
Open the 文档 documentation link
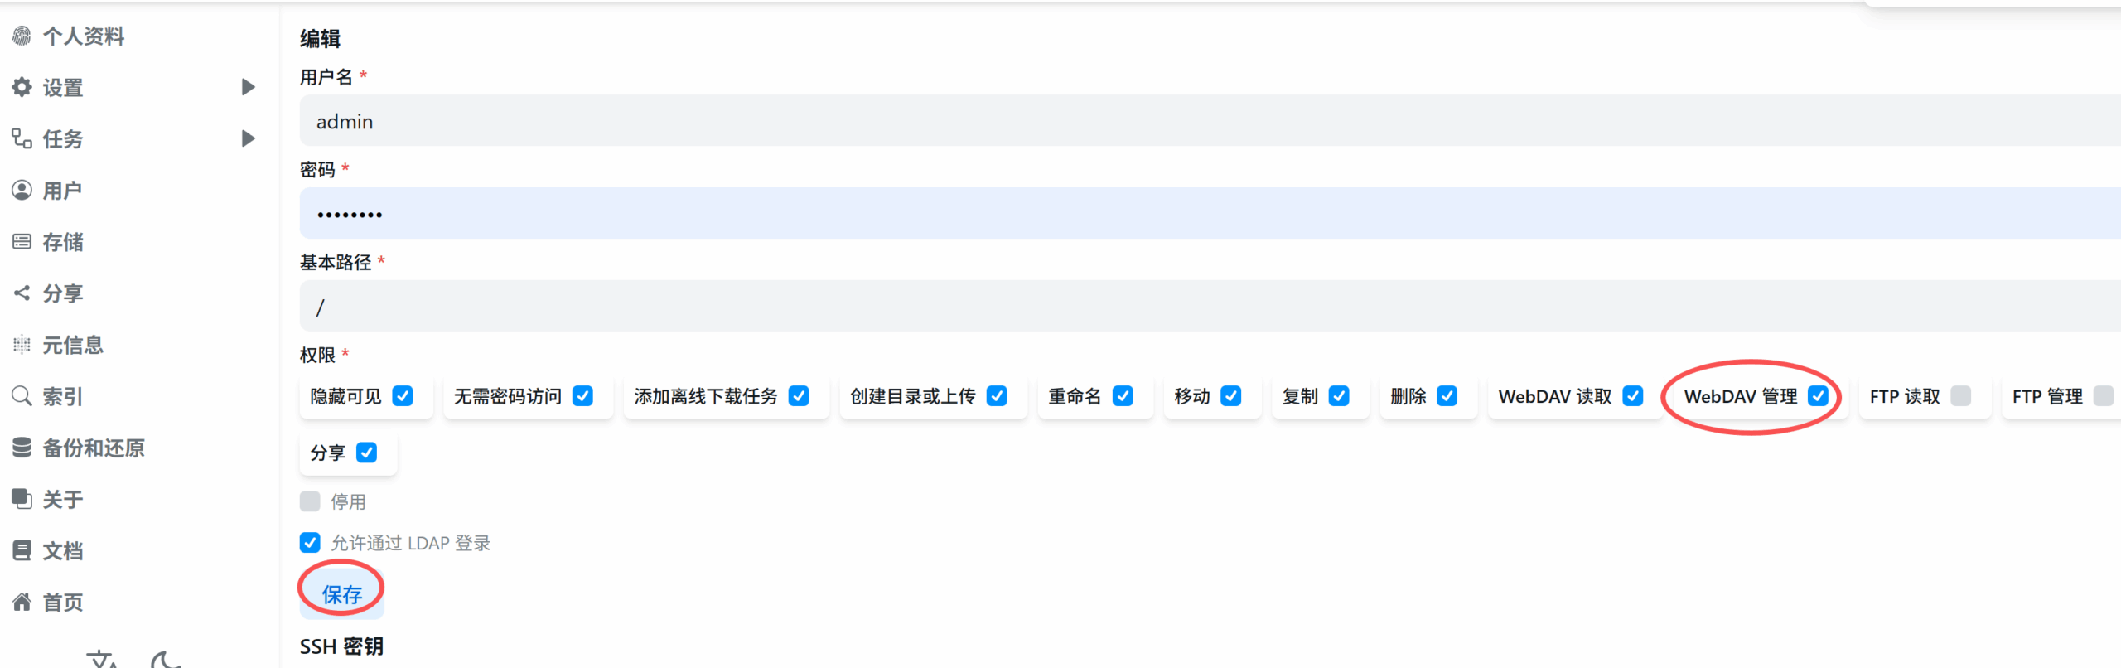click(x=62, y=551)
